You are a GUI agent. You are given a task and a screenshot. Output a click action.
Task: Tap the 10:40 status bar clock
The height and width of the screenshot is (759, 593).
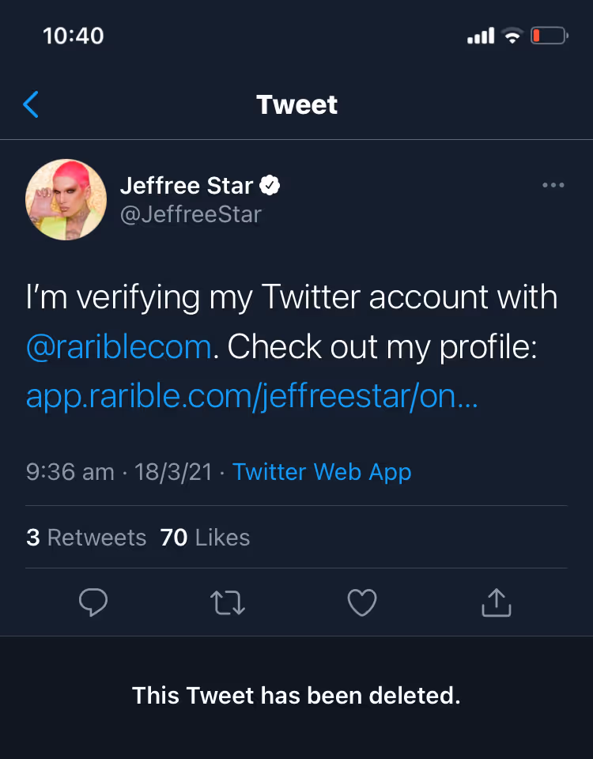tap(73, 36)
